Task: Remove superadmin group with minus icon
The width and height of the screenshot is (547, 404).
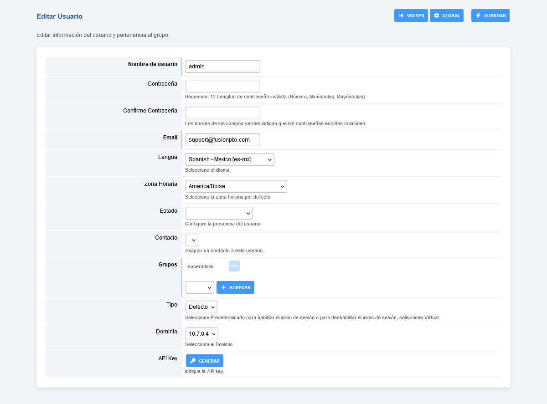Action: pos(234,266)
